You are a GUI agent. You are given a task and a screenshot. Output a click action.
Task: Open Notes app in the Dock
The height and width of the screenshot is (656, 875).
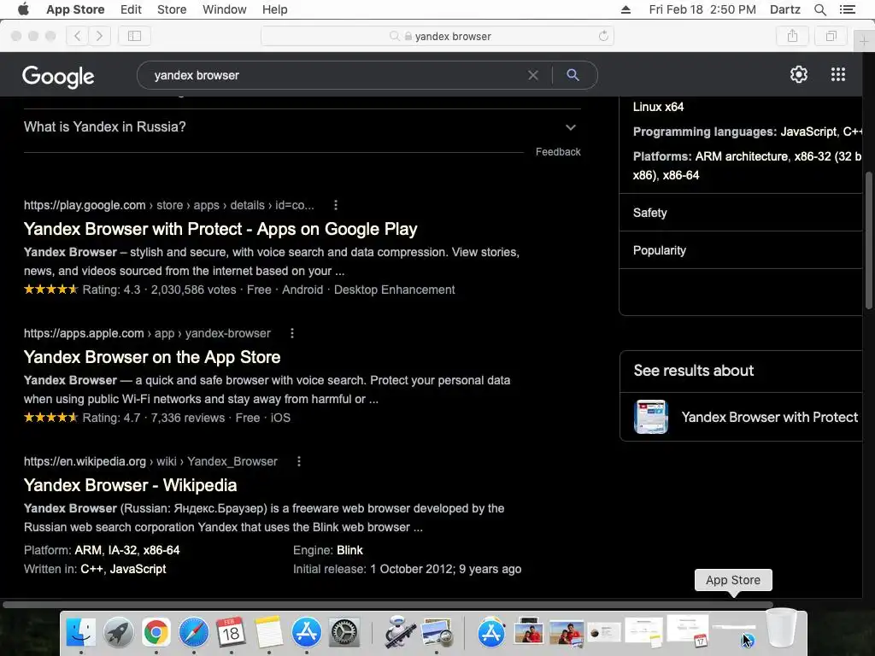click(x=269, y=632)
